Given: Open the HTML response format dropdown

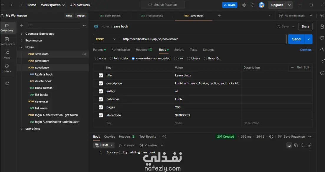Looking at the screenshot, I should (x=104, y=145).
